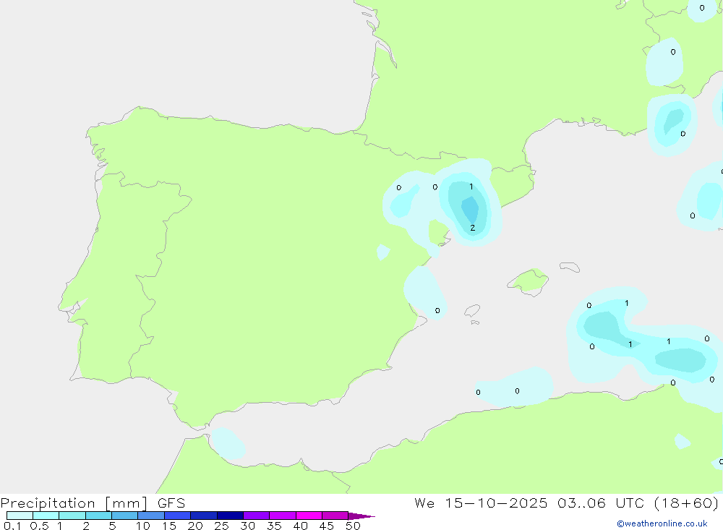Pick the 25–30 mm dark blue swatch
Image resolution: width=723 pixels, height=530 pixels.
point(230,516)
